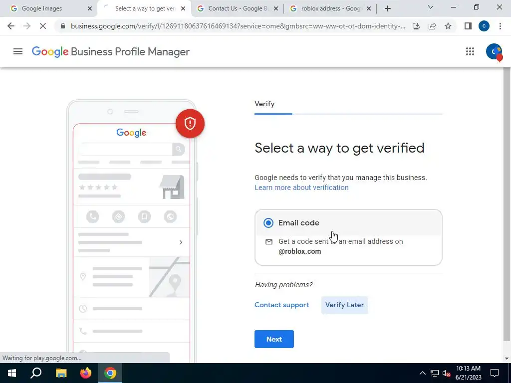Viewport: 511px width, 383px height.
Task: Open File Explorer from the taskbar
Action: (x=61, y=373)
